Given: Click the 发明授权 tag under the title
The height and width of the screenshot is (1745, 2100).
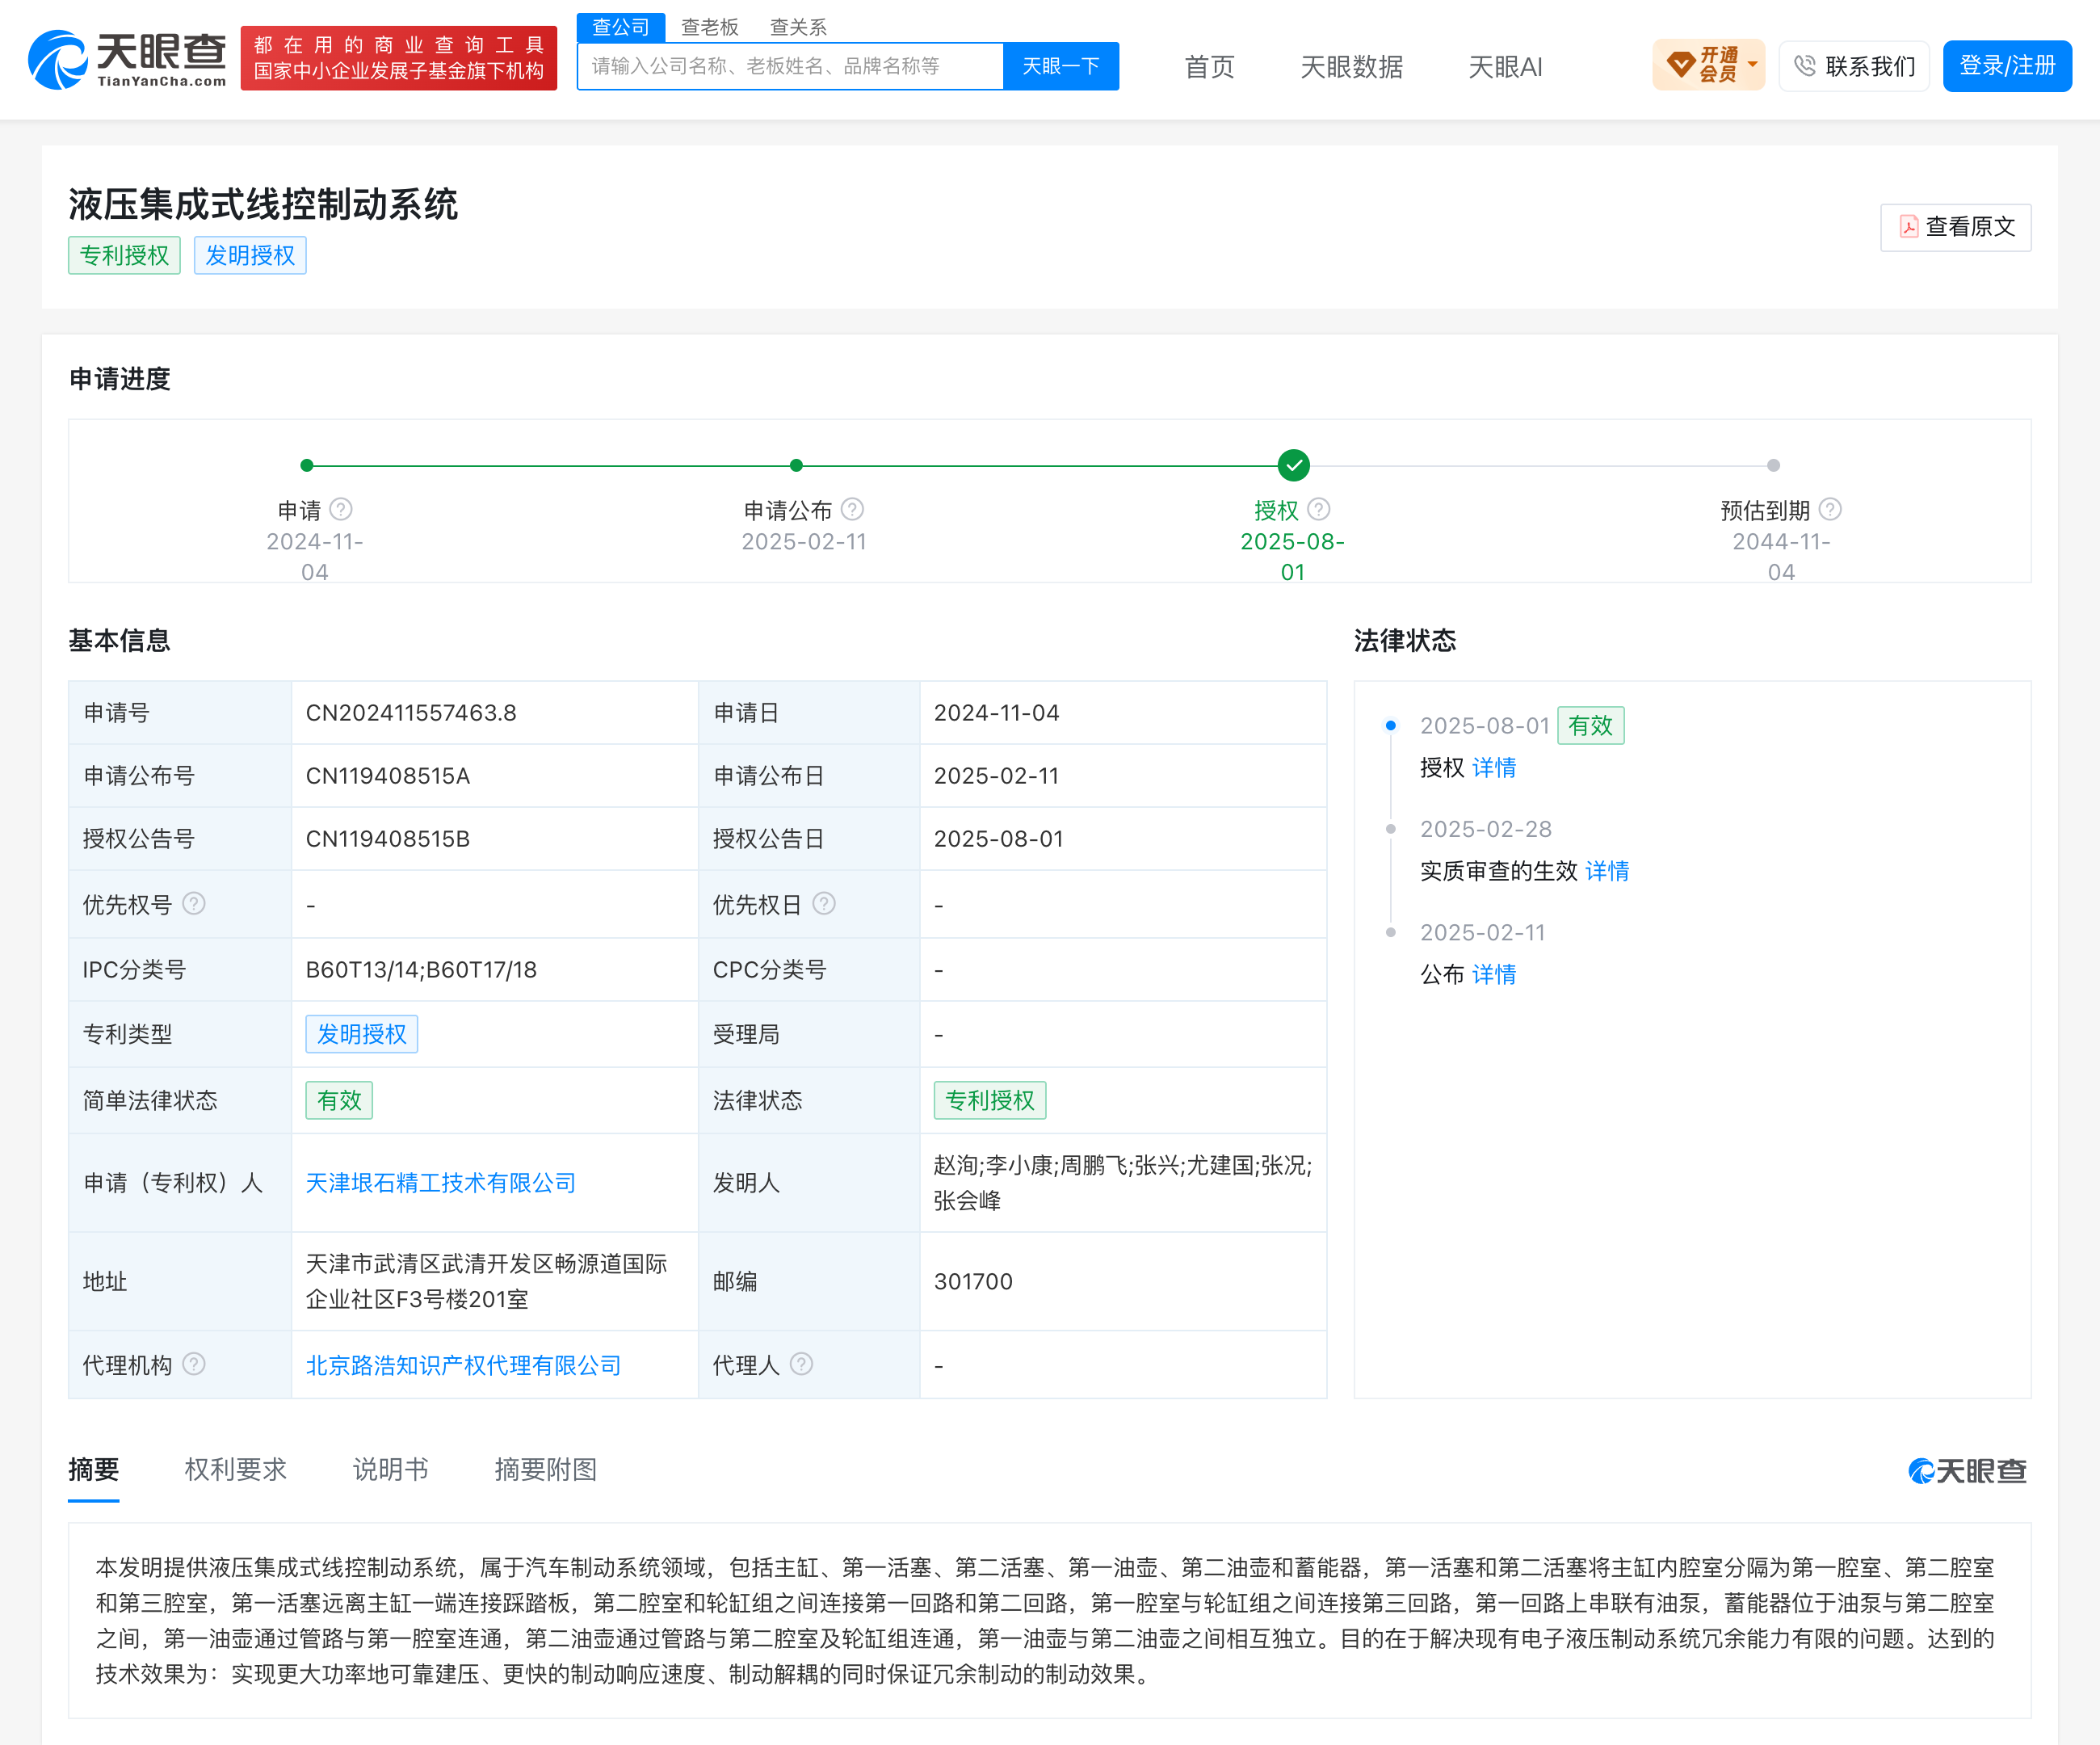Looking at the screenshot, I should pyautogui.click(x=250, y=255).
